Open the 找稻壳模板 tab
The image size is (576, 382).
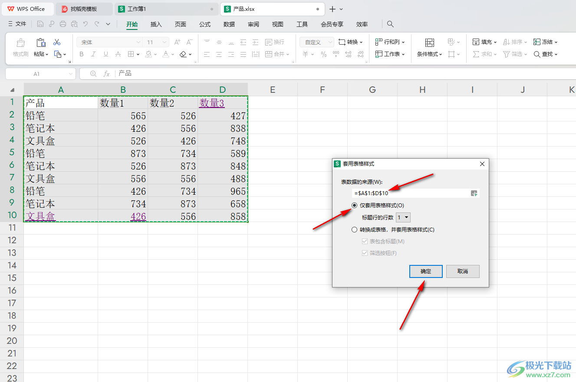point(84,9)
